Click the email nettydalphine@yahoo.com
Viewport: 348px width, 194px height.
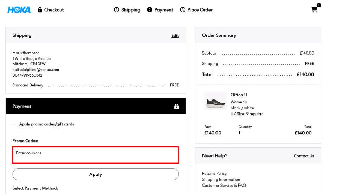(x=36, y=69)
